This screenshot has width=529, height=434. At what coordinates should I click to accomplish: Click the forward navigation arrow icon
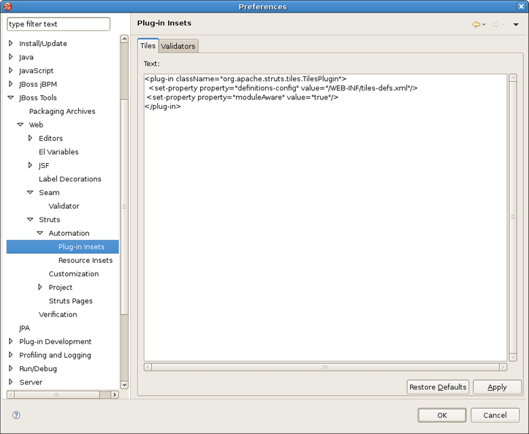click(496, 24)
